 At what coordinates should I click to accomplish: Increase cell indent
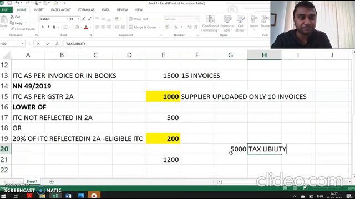[123, 27]
